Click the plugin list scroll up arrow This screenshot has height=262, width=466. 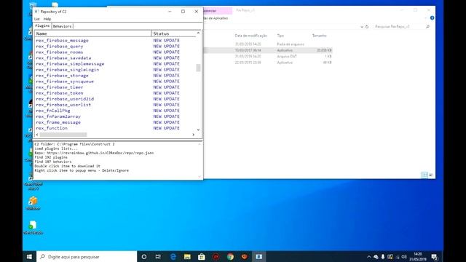coord(198,33)
